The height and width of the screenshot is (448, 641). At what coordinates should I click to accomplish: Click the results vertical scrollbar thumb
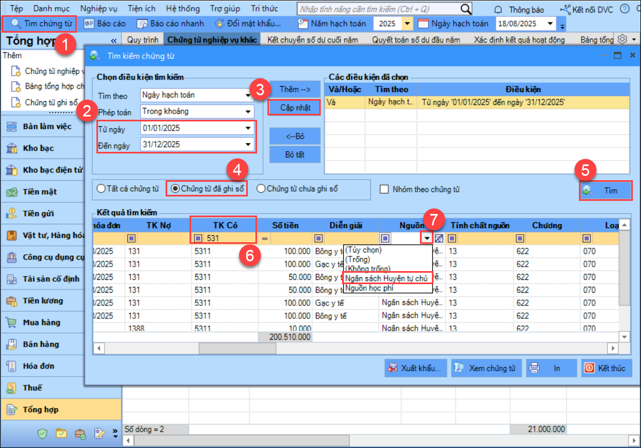tap(624, 269)
